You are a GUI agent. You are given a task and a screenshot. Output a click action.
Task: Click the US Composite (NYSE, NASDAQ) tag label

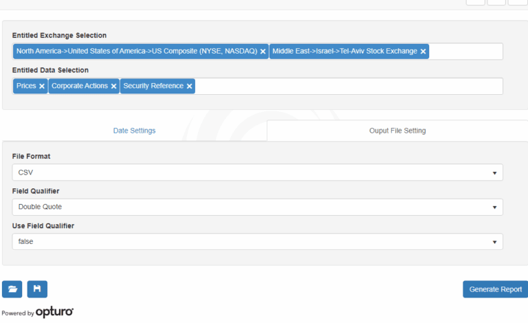coord(136,52)
